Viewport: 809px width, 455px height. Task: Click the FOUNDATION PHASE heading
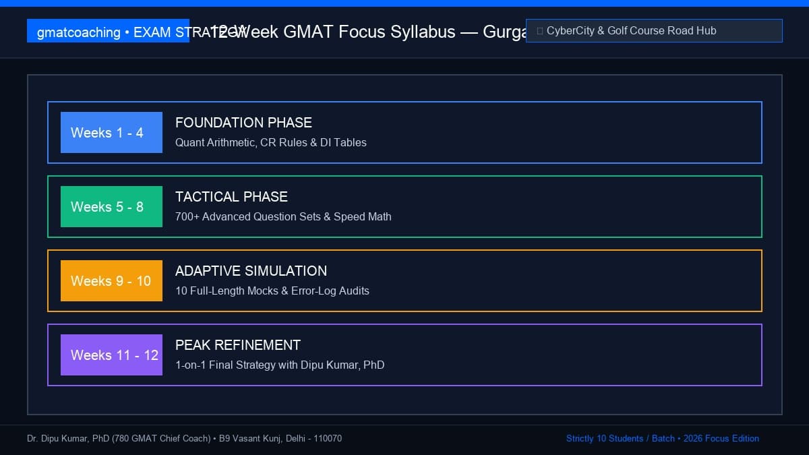[x=243, y=123]
